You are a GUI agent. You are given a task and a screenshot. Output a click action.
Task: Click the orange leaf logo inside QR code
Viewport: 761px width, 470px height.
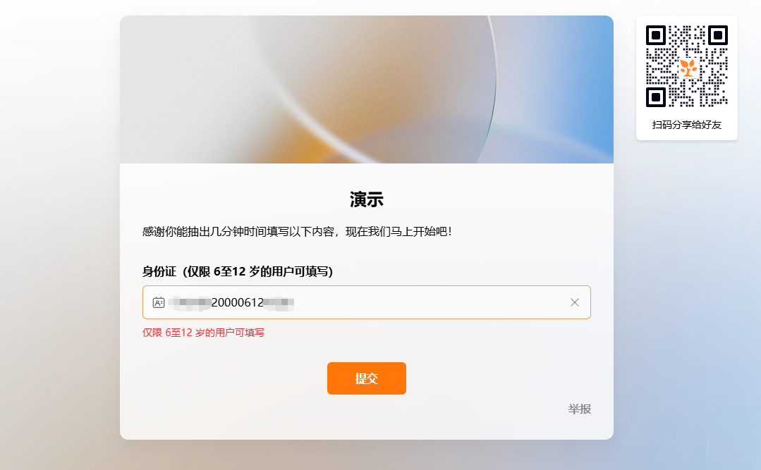point(687,67)
